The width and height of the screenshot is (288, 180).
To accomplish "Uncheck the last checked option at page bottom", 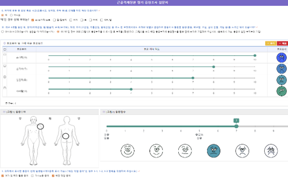I will tap(53, 176).
